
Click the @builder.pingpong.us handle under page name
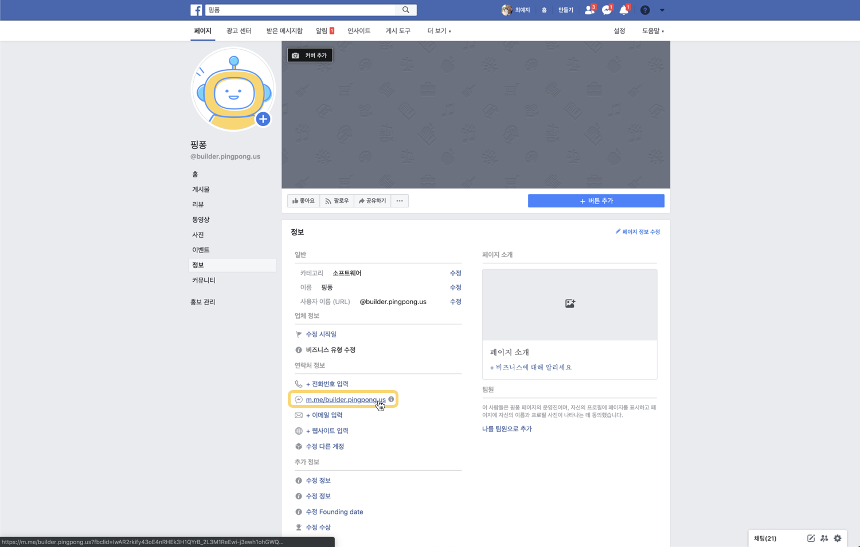coord(225,156)
